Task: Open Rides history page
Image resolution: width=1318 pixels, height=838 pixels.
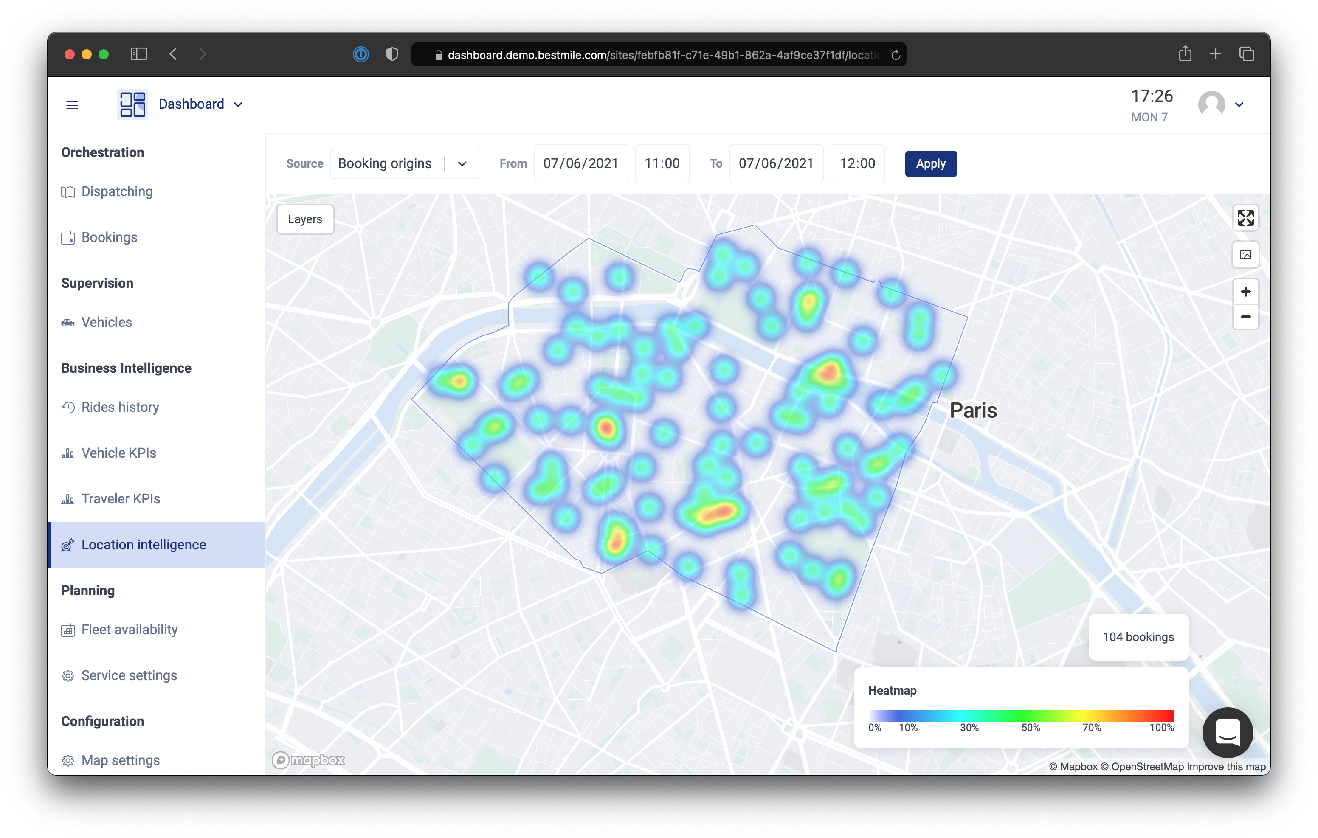Action: tap(120, 407)
